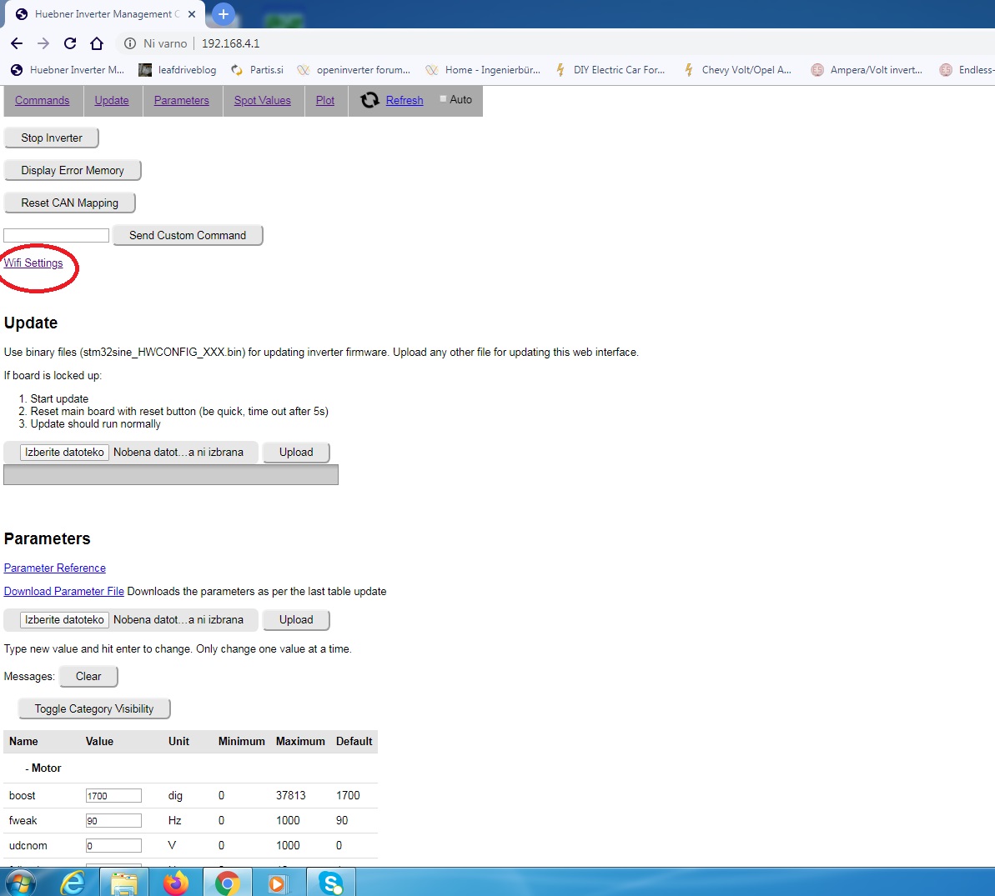Click the browser reload page icon

[x=70, y=43]
